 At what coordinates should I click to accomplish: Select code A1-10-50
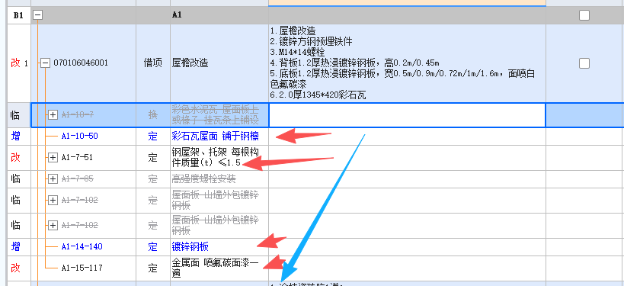coord(79,137)
